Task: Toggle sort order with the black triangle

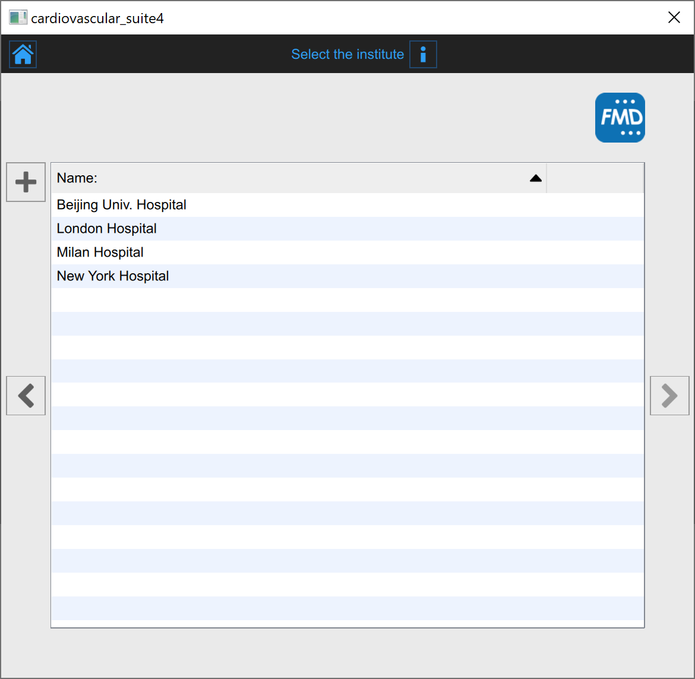Action: tap(535, 178)
